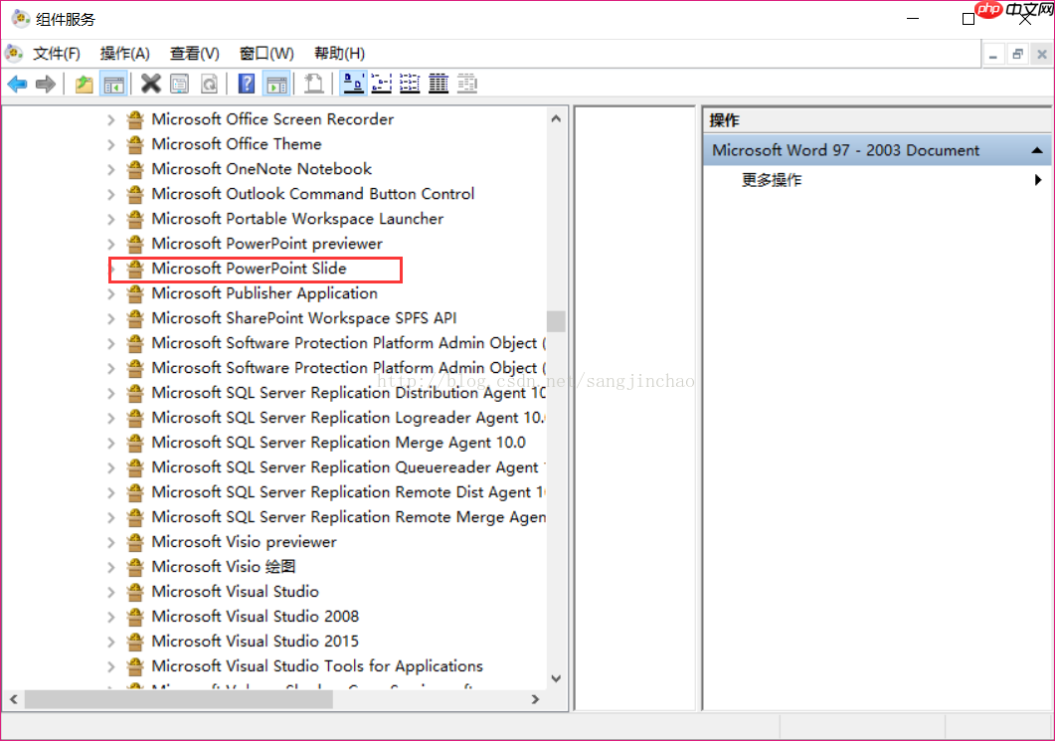Click the Forward arrow toolbar icon
The image size is (1055, 741).
click(x=46, y=85)
